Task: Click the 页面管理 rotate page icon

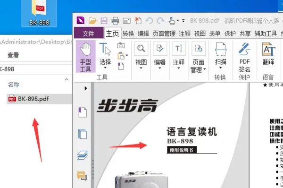Action: click(x=199, y=49)
